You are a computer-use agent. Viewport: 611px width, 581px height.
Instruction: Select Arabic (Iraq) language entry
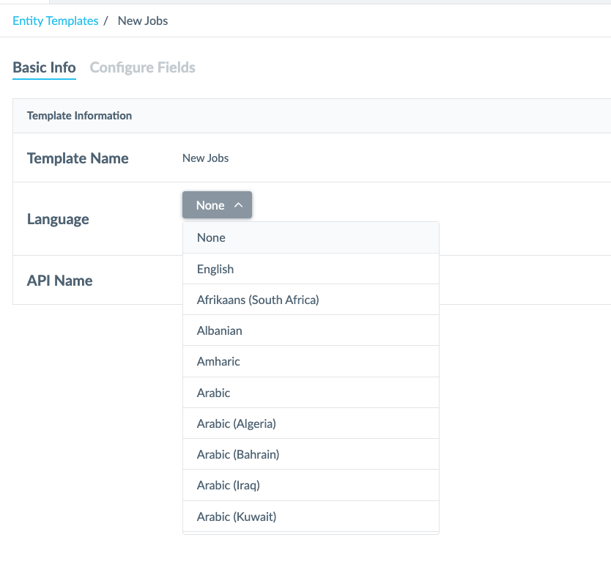pyautogui.click(x=311, y=486)
